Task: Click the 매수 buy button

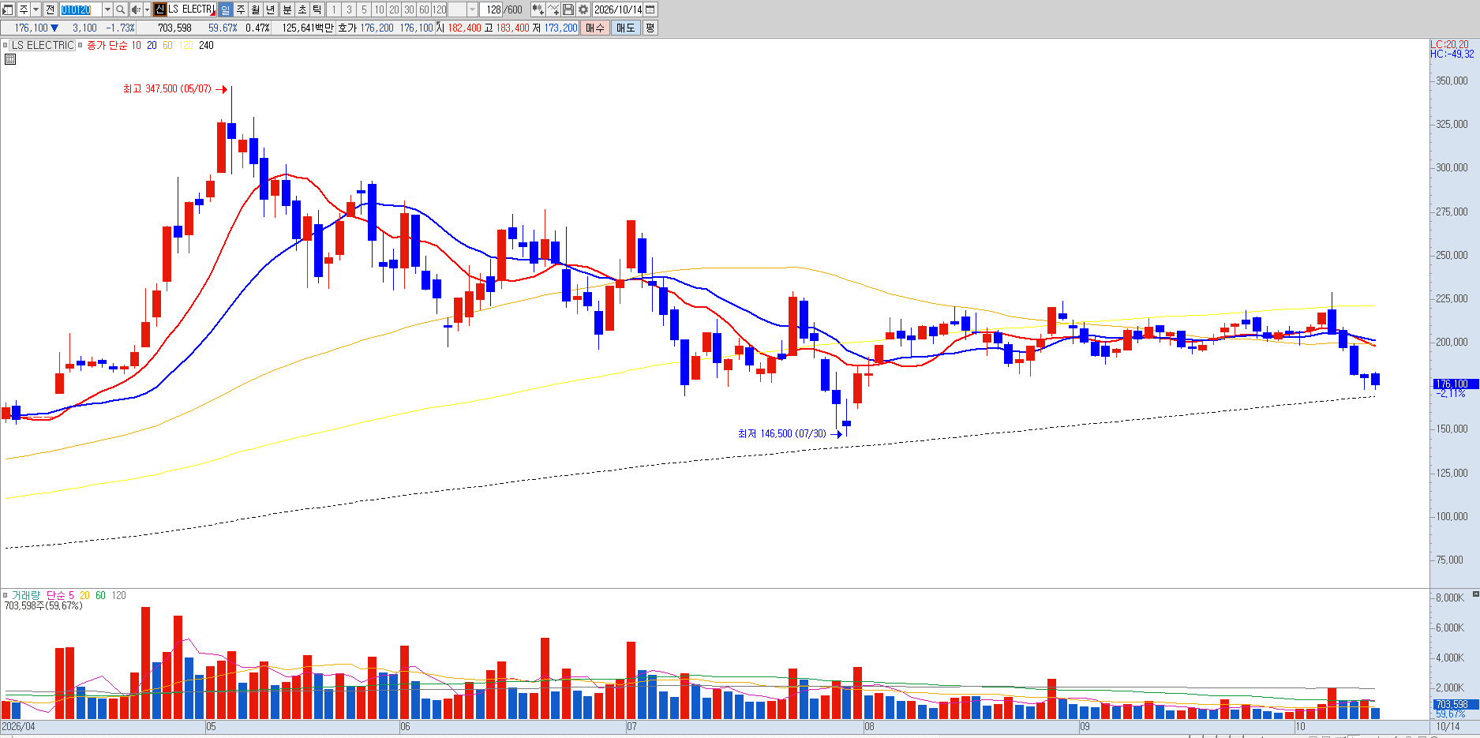Action: [594, 28]
